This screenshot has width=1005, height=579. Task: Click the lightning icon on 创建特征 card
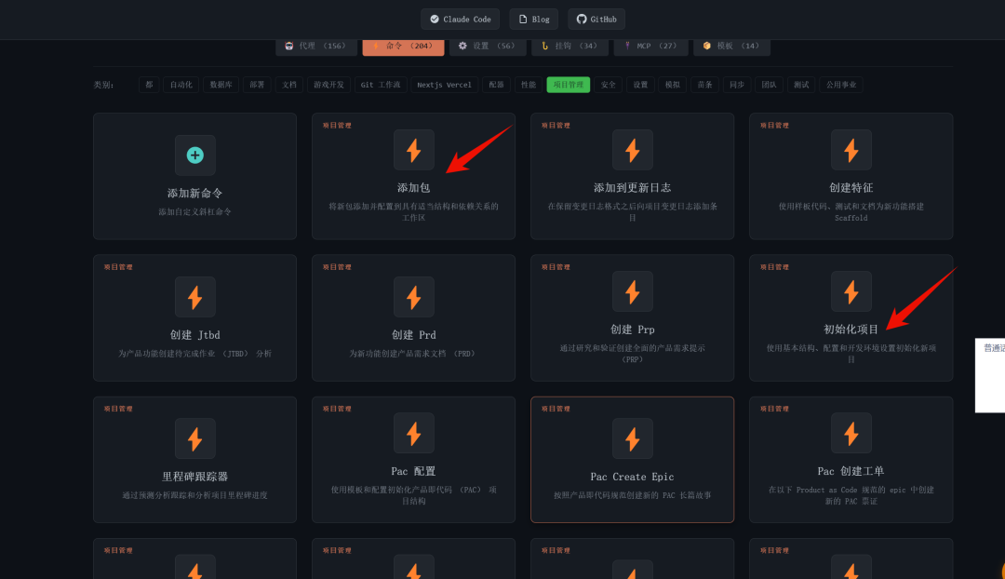(x=851, y=150)
